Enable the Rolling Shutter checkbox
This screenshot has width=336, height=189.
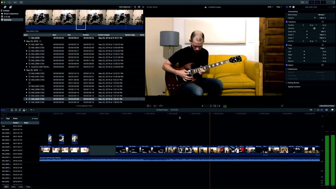click(287, 83)
